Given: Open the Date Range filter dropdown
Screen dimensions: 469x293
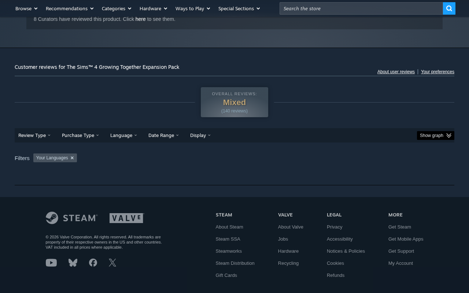Looking at the screenshot, I should tap(163, 135).
